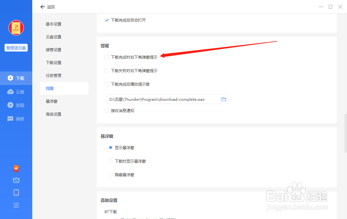This screenshot has height=219, width=347.
Task: Switch to the 云盘 cloud drive sidebar icon
Action: point(16,91)
